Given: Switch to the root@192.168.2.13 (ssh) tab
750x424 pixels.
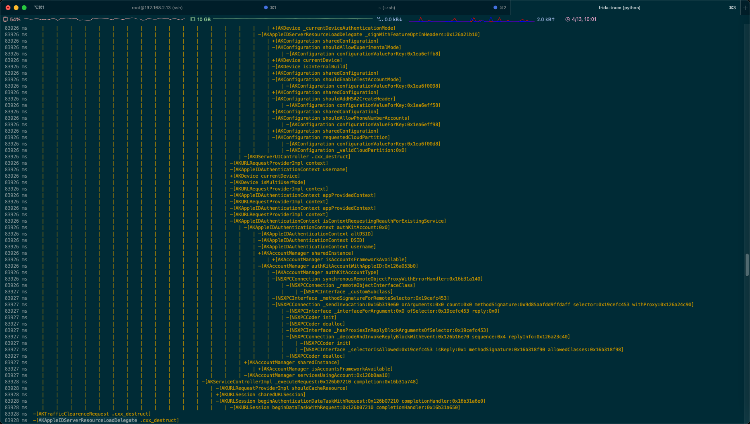Looking at the screenshot, I should click(157, 8).
